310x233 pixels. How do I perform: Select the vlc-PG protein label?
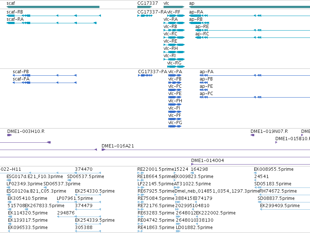coord(175,123)
